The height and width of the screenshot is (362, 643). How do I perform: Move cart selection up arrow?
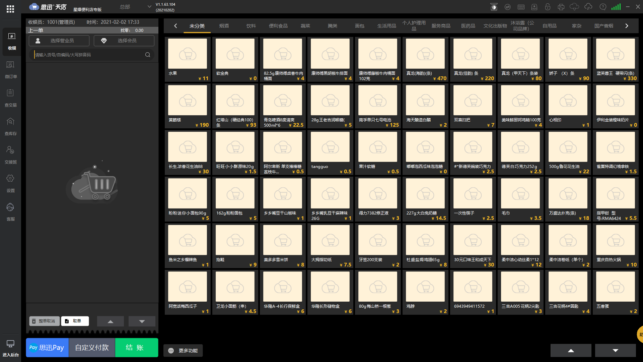coord(111,321)
